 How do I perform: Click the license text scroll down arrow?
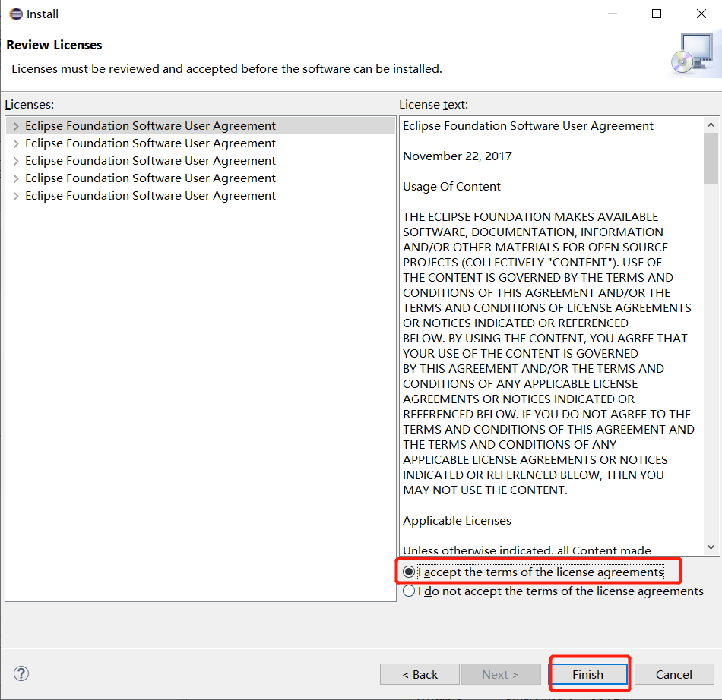point(711,547)
